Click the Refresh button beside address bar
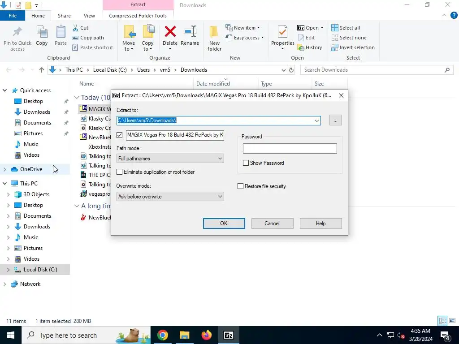This screenshot has width=459, height=344. click(291, 70)
